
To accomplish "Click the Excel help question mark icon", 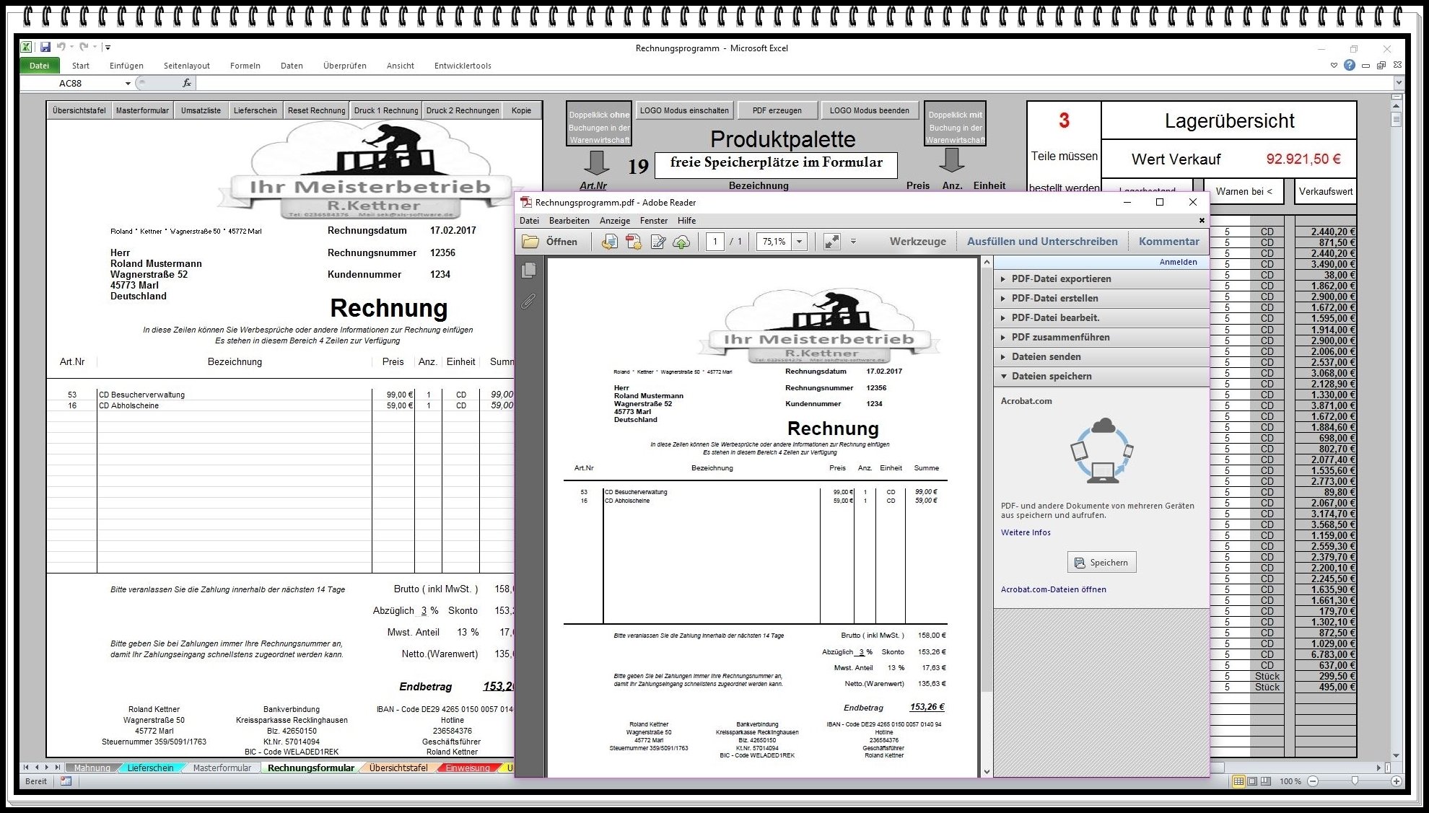I will point(1350,65).
